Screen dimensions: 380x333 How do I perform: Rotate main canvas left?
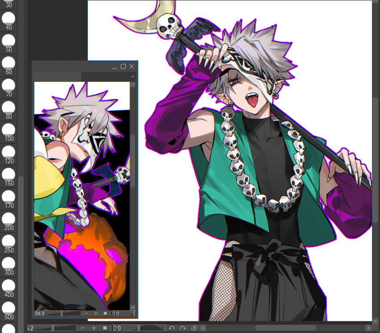172,328
